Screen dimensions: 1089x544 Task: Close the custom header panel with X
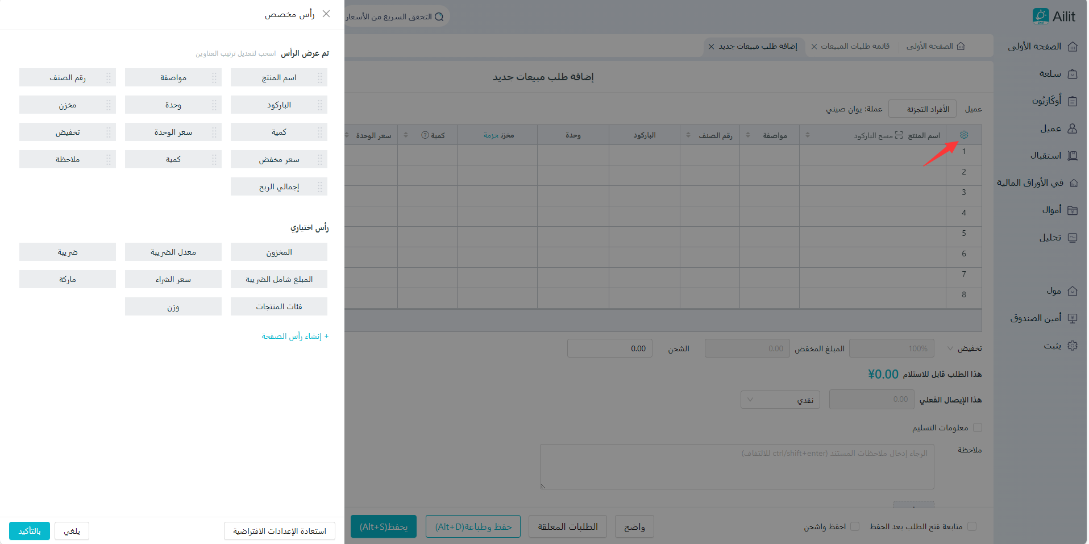[x=326, y=14]
